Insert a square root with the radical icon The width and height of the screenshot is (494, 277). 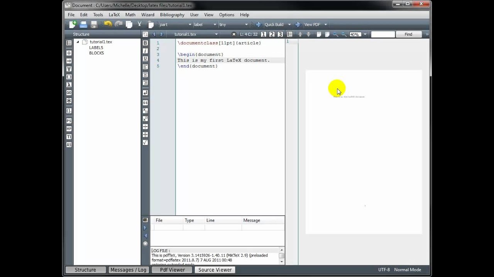tap(145, 142)
